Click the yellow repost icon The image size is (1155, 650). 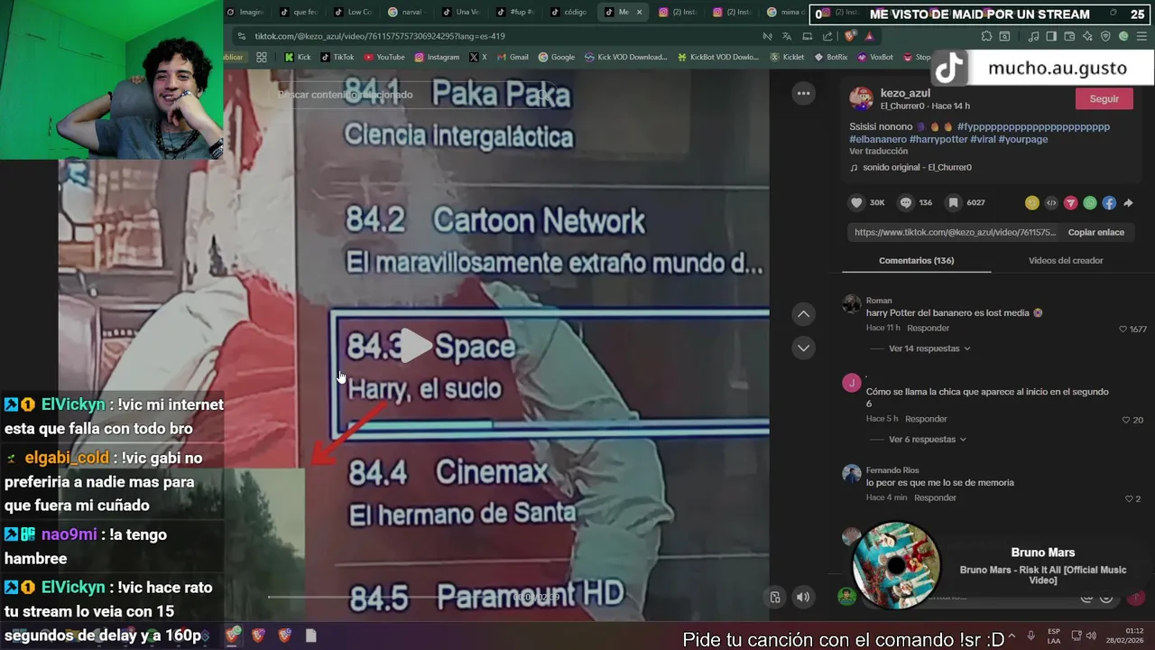(1032, 203)
